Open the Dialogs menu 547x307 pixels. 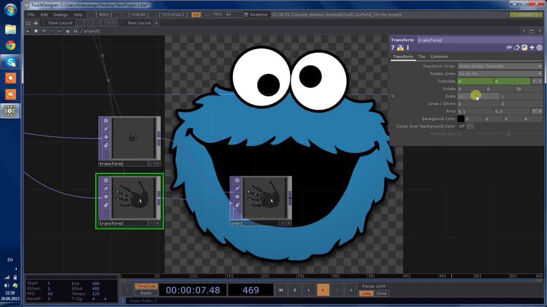pos(61,14)
